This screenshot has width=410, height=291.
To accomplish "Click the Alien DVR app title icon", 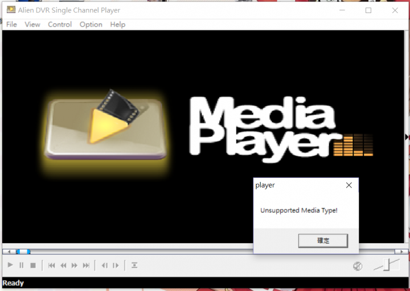I will pyautogui.click(x=11, y=10).
